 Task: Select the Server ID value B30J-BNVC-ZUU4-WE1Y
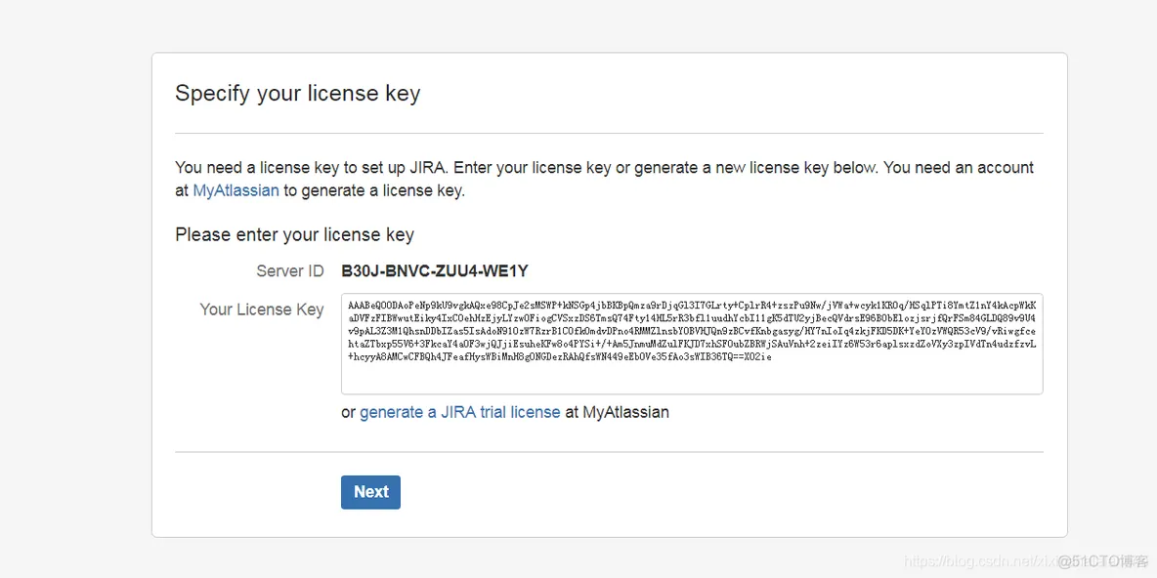click(435, 271)
